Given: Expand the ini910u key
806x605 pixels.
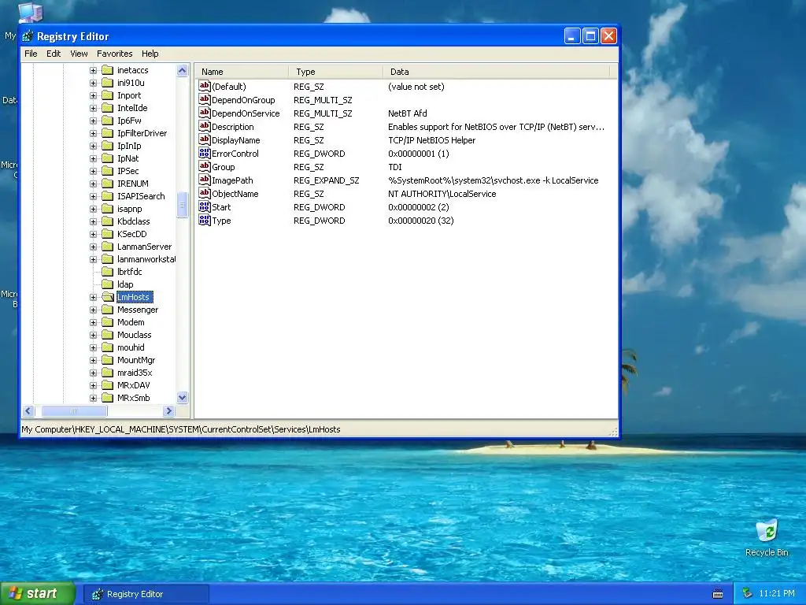Looking at the screenshot, I should coord(93,83).
